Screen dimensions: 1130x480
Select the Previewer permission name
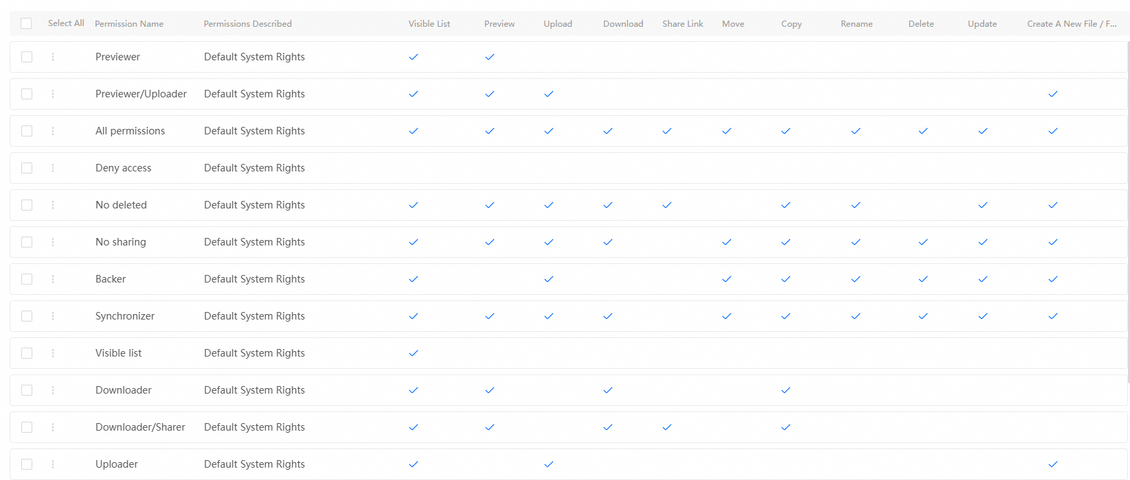117,57
